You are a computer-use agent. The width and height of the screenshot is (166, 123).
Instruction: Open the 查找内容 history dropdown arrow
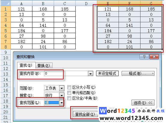(x=90, y=74)
